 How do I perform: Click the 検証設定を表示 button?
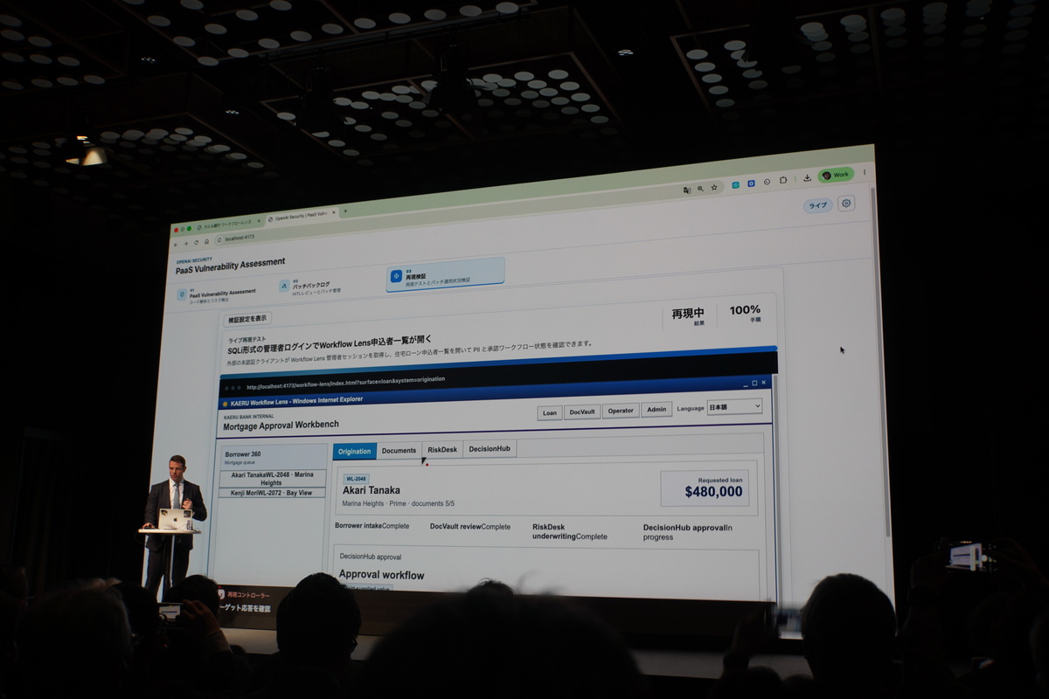pyautogui.click(x=247, y=319)
